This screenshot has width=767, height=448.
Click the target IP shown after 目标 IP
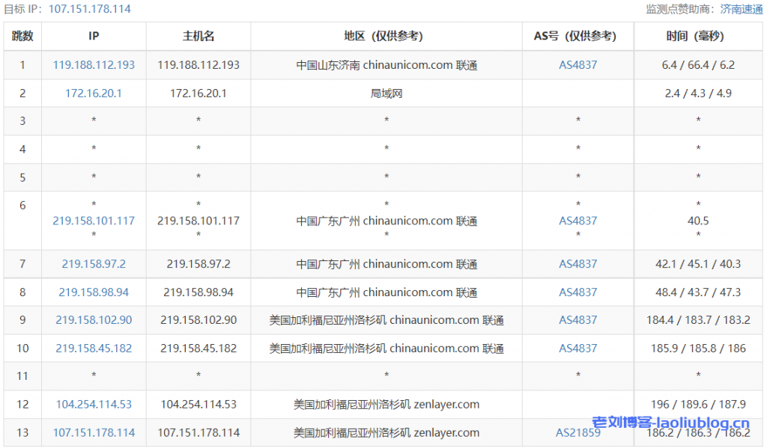(x=89, y=9)
